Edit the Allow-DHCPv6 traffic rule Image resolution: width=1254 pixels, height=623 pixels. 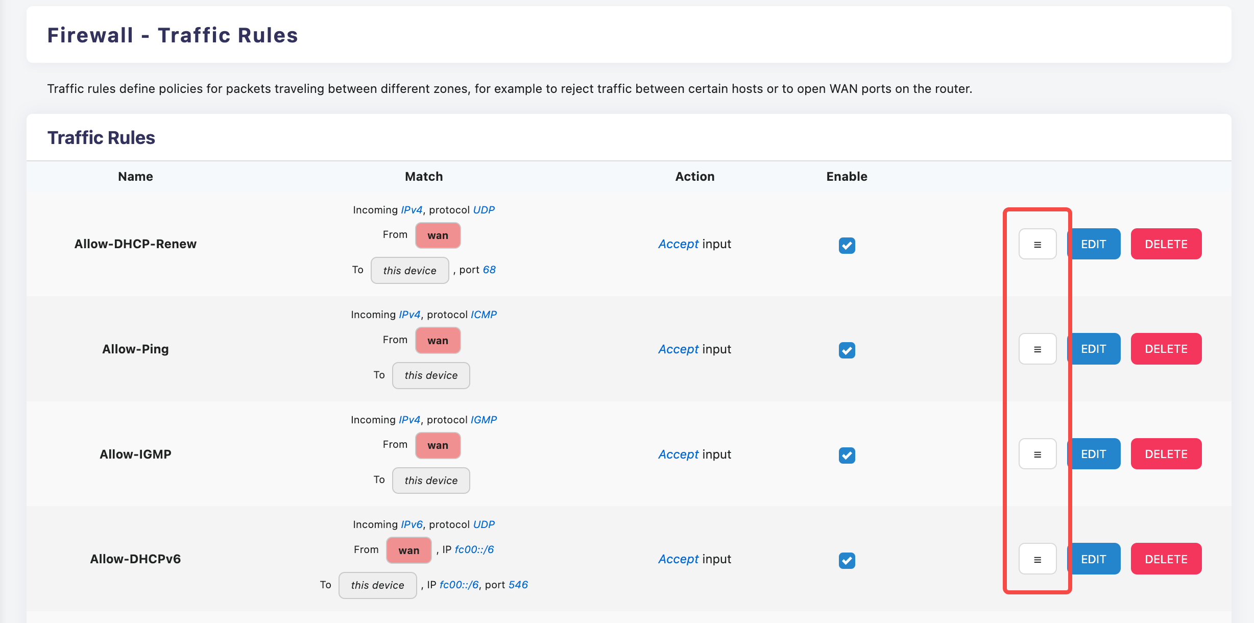pos(1094,559)
